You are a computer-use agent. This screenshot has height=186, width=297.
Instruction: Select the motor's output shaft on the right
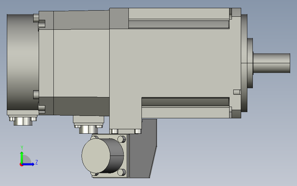tap(271, 63)
